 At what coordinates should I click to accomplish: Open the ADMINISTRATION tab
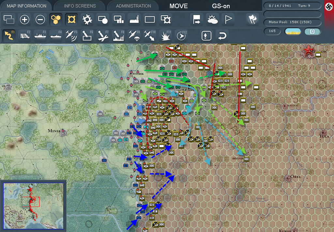pos(133,6)
